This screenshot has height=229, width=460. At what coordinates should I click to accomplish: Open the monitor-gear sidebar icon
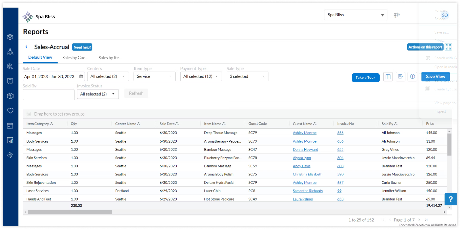(x=10, y=37)
